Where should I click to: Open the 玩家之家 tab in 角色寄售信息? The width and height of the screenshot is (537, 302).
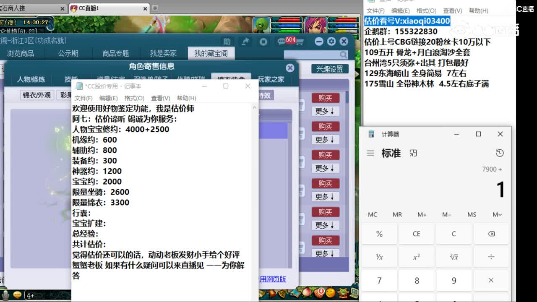pos(271,79)
